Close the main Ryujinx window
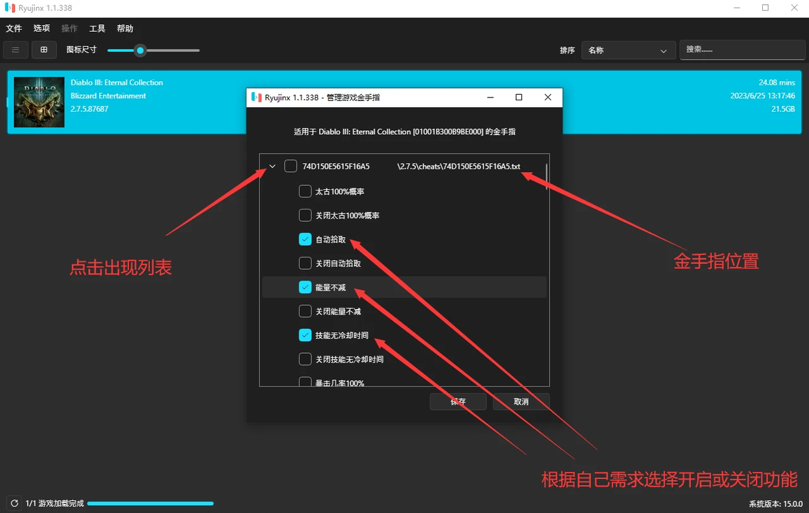The image size is (809, 513). tap(794, 7)
